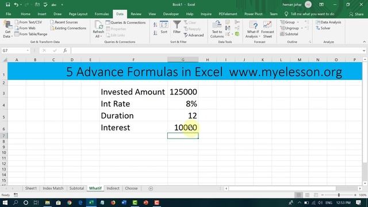Open the Data Validation dropdown arrow

coord(232,34)
